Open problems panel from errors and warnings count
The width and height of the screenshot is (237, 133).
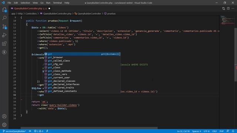tap(39, 131)
